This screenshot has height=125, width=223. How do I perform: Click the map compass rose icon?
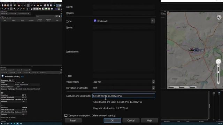[219, 17]
